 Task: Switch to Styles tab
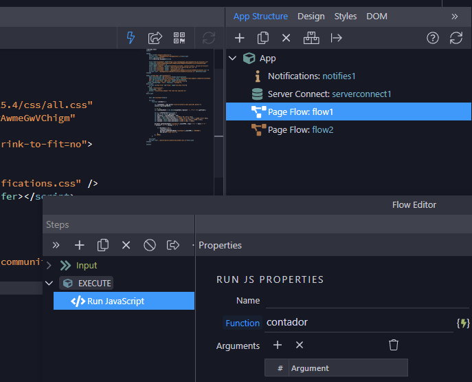tap(346, 17)
